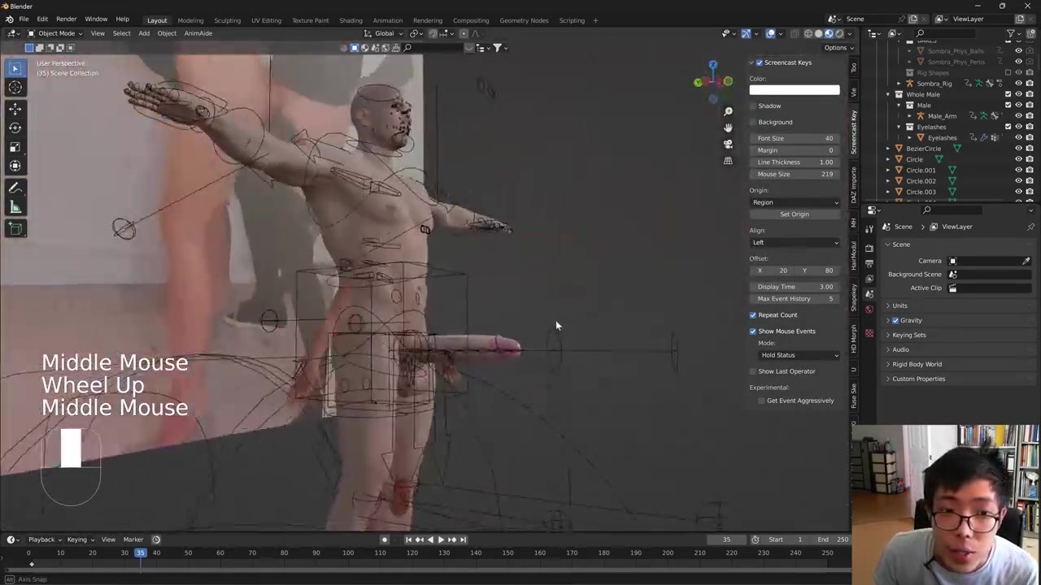Switch to the Sculpting workspace tab
1041x585 pixels.
(x=227, y=20)
